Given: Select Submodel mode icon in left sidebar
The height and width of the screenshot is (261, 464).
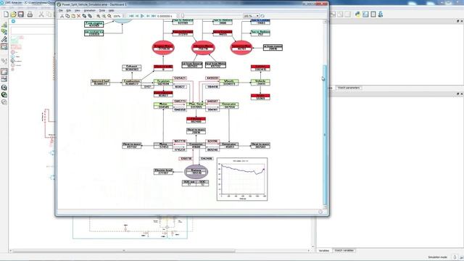Looking at the screenshot, I should 4,32.
